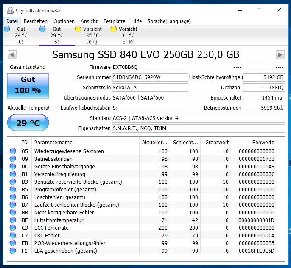
Task: Open the Bearbeiten menu
Action: pos(36,21)
